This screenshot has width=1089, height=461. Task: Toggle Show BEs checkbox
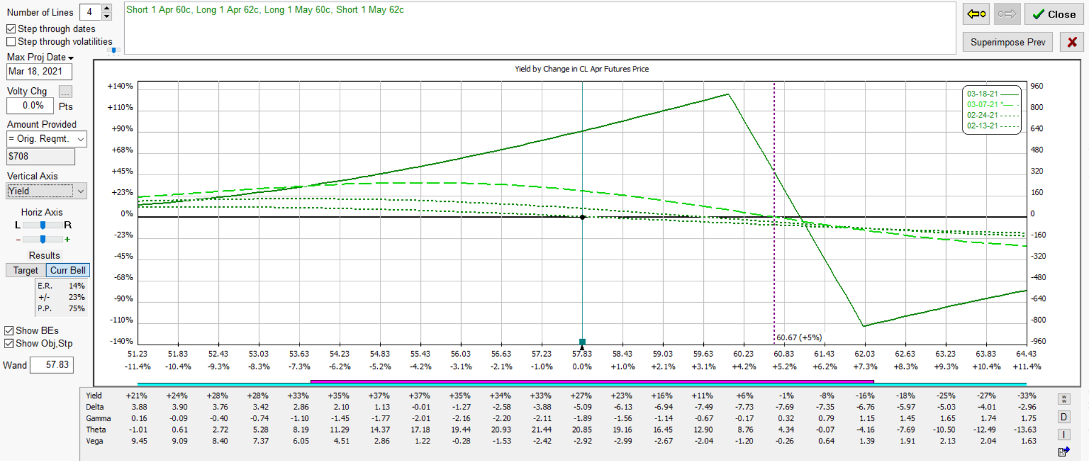click(9, 331)
